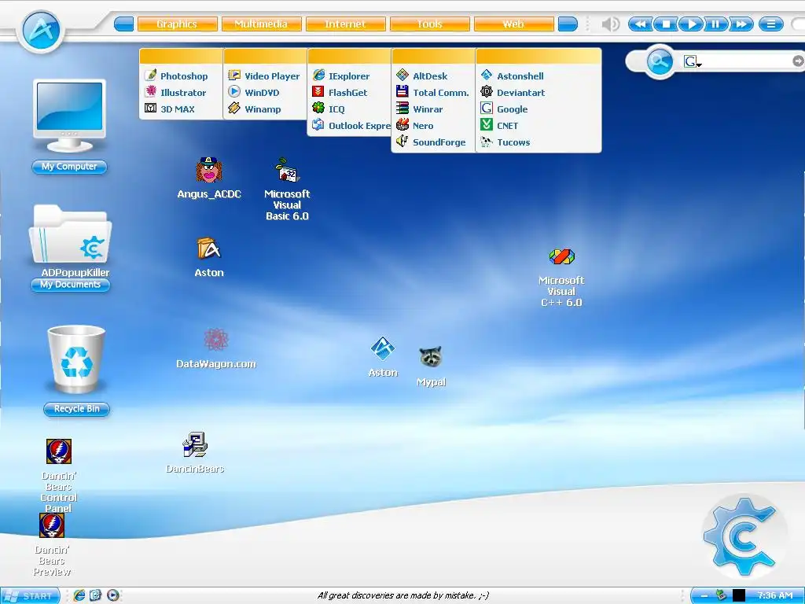Select Angus_ACDC desktop icon
Image resolution: width=805 pixels, height=604 pixels.
pyautogui.click(x=209, y=178)
